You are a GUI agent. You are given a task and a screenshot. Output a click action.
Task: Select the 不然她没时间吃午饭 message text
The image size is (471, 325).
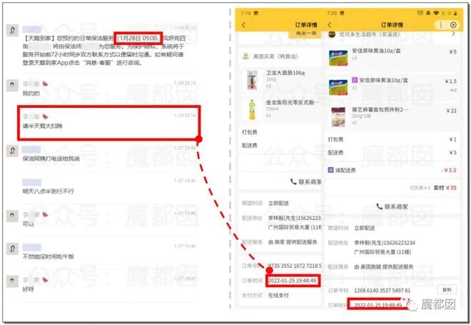pyautogui.click(x=48, y=256)
